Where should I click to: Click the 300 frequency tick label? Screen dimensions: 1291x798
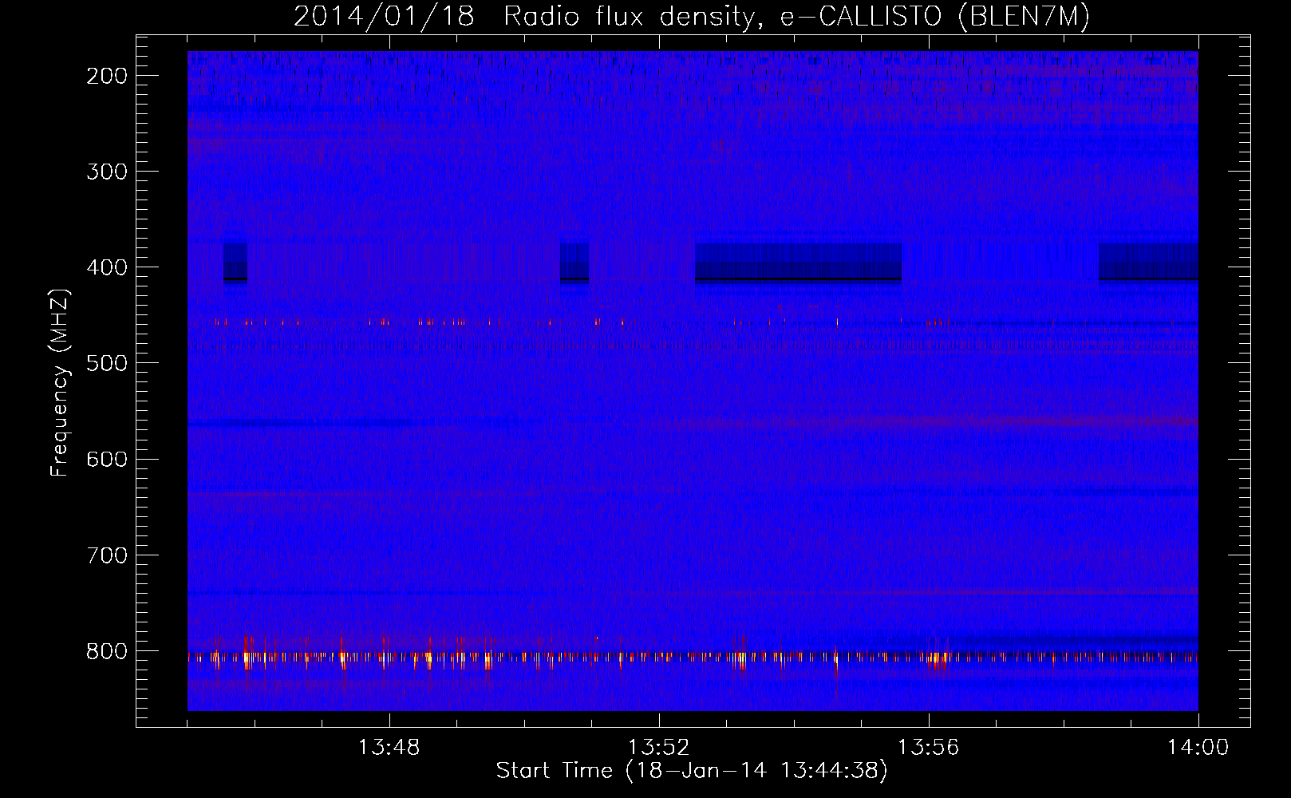(106, 172)
